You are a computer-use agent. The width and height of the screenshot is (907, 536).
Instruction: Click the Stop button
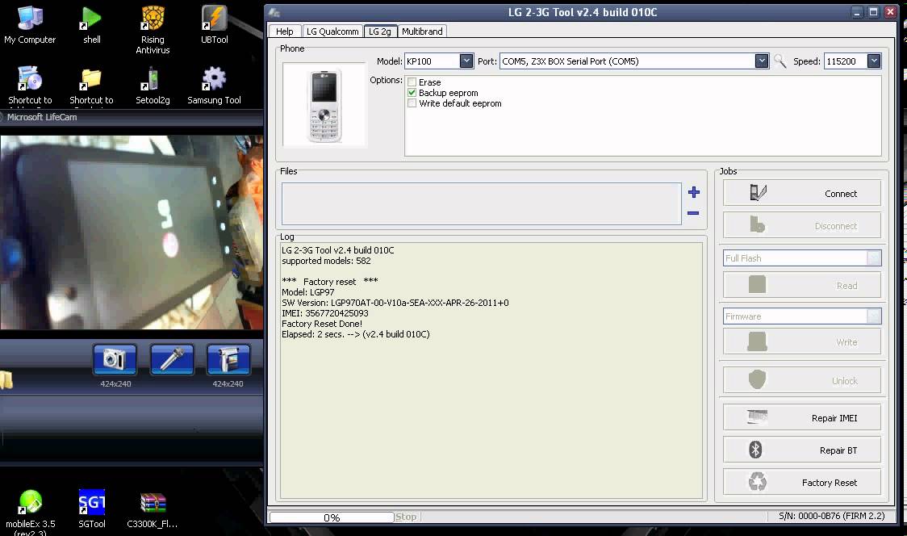406,517
